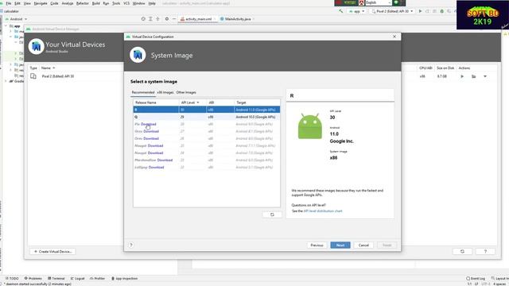The height and width of the screenshot is (286, 509).
Task: Open the API level distribution chart link
Action: 323,211
